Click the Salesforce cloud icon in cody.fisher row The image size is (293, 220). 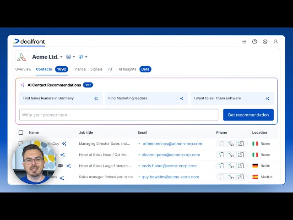[x=60, y=165]
